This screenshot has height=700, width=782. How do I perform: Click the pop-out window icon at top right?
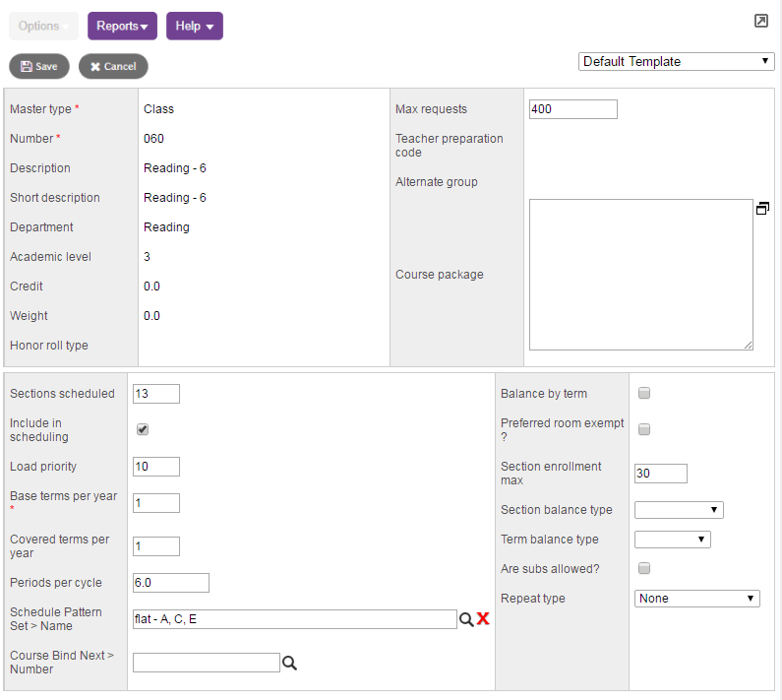click(760, 21)
